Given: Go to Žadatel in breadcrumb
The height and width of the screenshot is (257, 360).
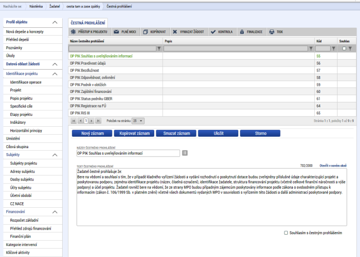Looking at the screenshot, I should 54,6.
